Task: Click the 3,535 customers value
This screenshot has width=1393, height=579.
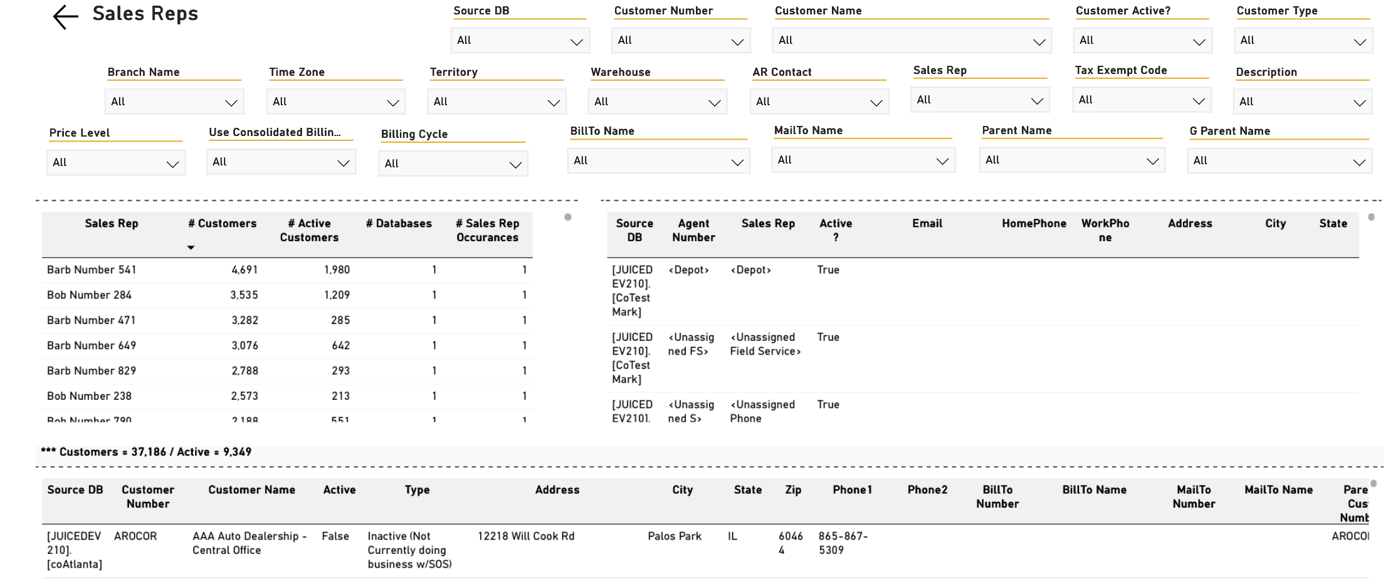Action: tap(244, 295)
